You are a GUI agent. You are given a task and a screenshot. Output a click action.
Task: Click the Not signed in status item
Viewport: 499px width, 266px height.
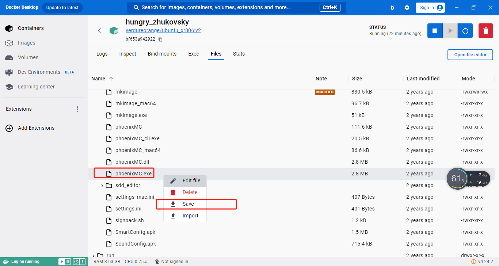[171, 262]
